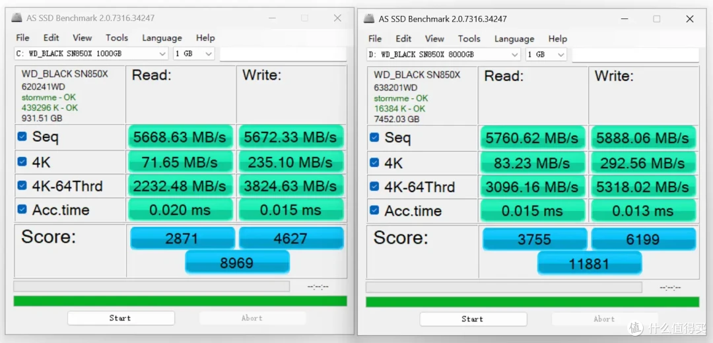This screenshot has width=713, height=343.
Task: Toggle Seq checkbox in right window
Action: (x=374, y=137)
